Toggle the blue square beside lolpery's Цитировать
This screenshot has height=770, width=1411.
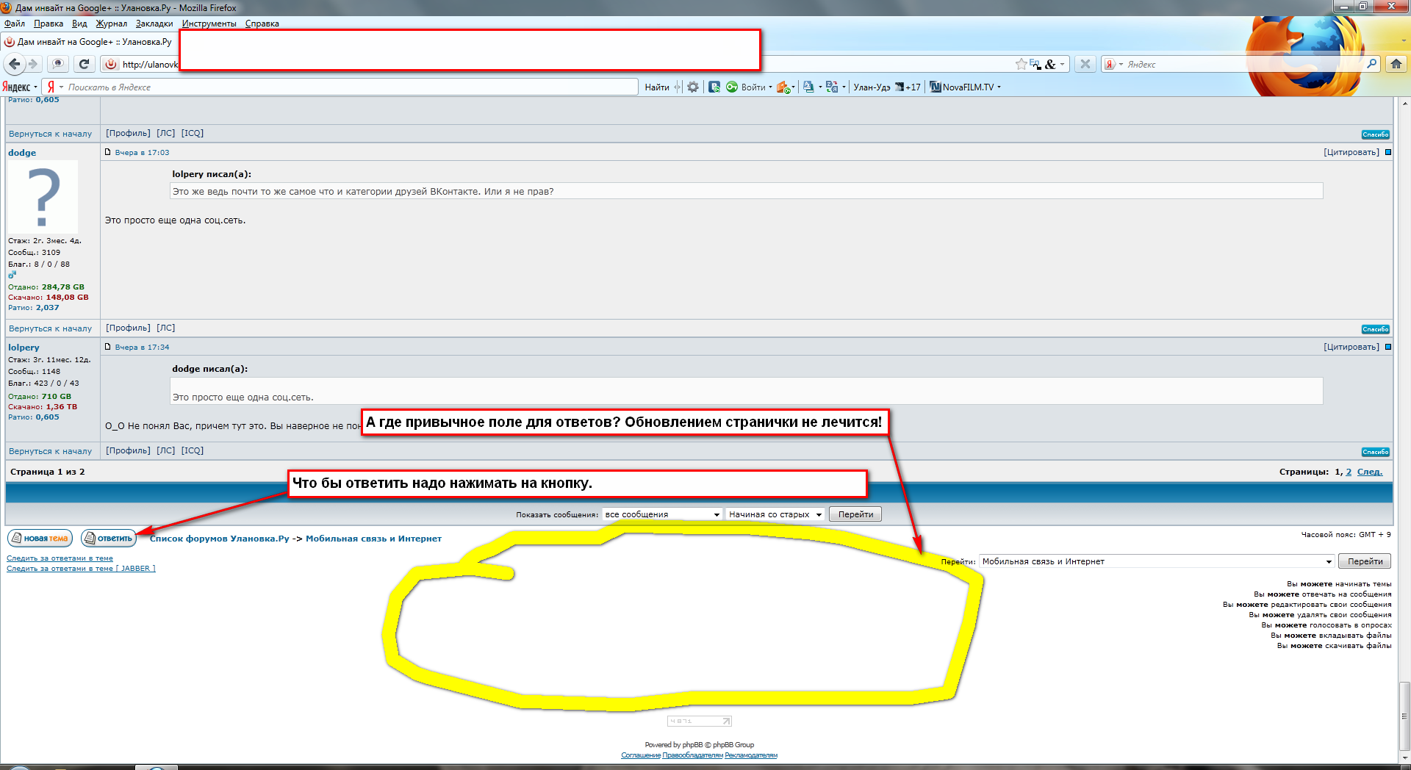(1388, 347)
